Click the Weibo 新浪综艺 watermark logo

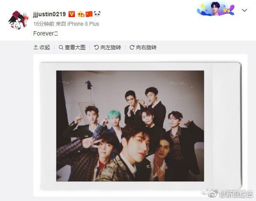[x=227, y=193]
